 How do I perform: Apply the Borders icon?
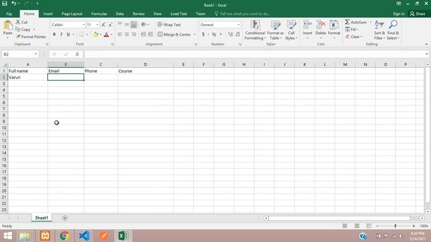[x=81, y=34]
